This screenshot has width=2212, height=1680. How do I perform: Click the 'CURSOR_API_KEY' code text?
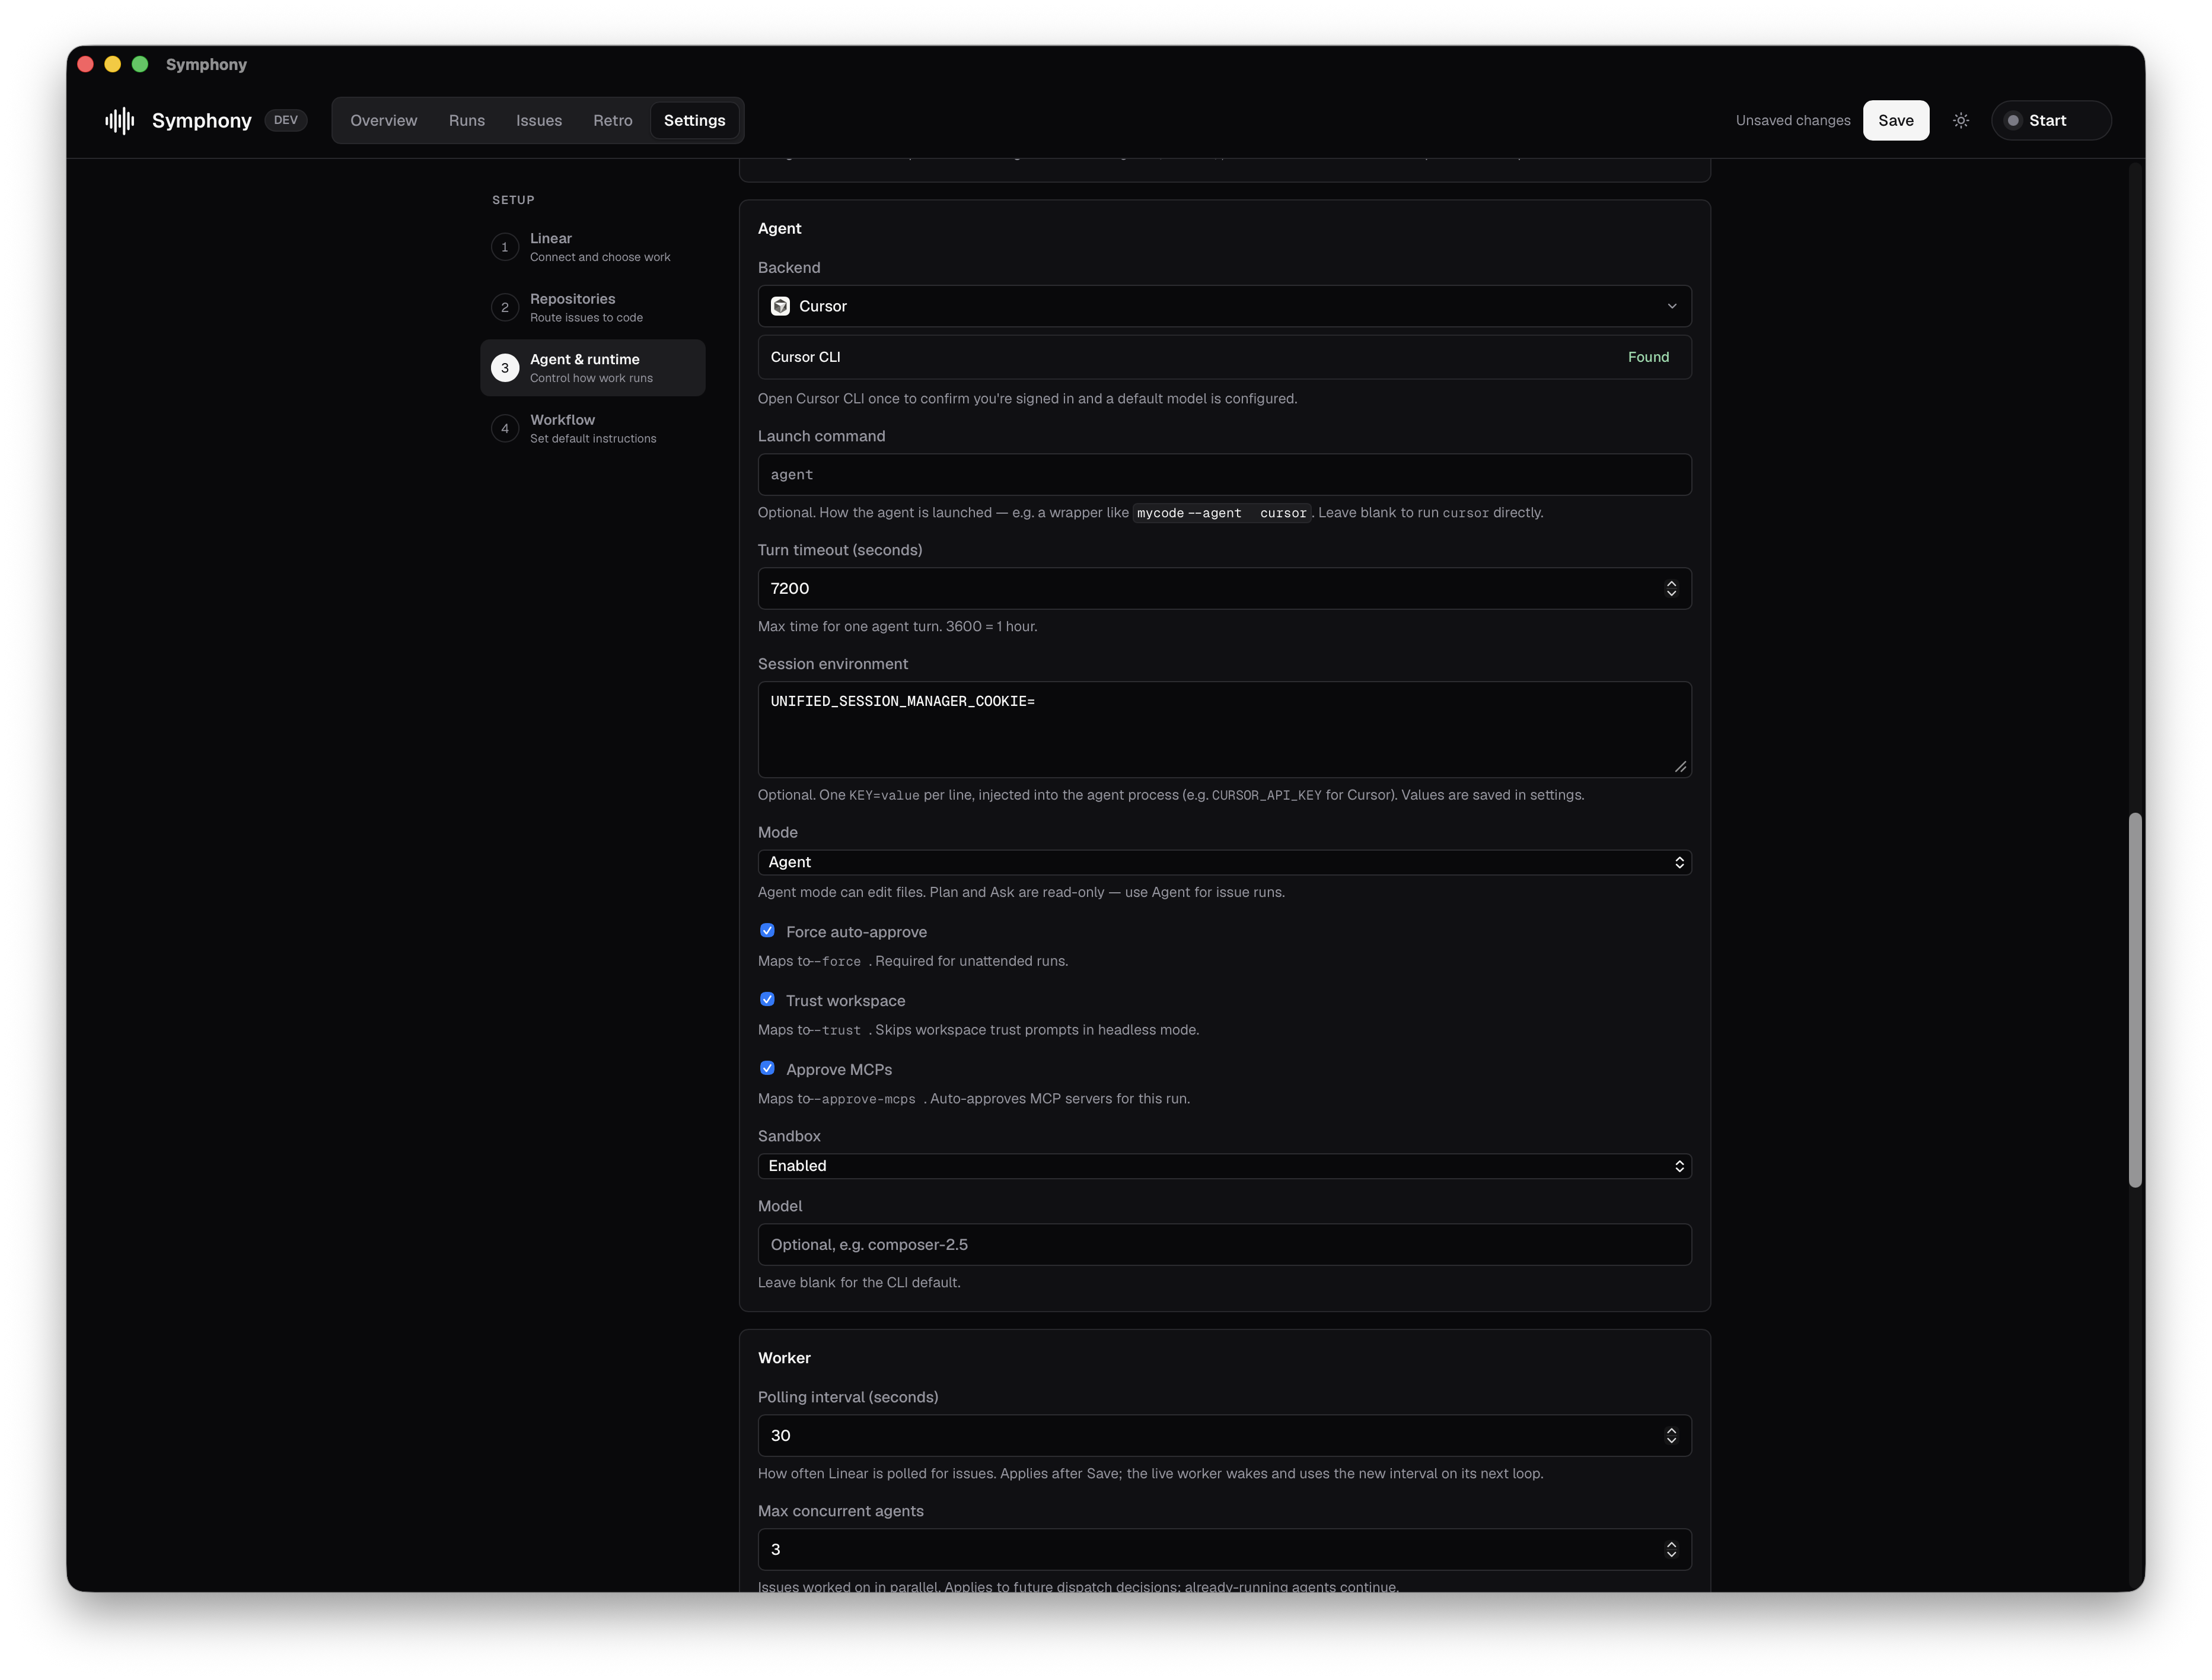point(1266,796)
